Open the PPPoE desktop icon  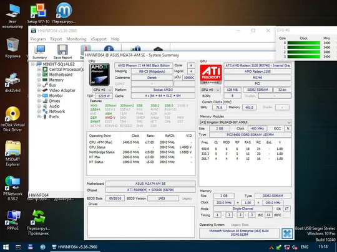(12, 220)
